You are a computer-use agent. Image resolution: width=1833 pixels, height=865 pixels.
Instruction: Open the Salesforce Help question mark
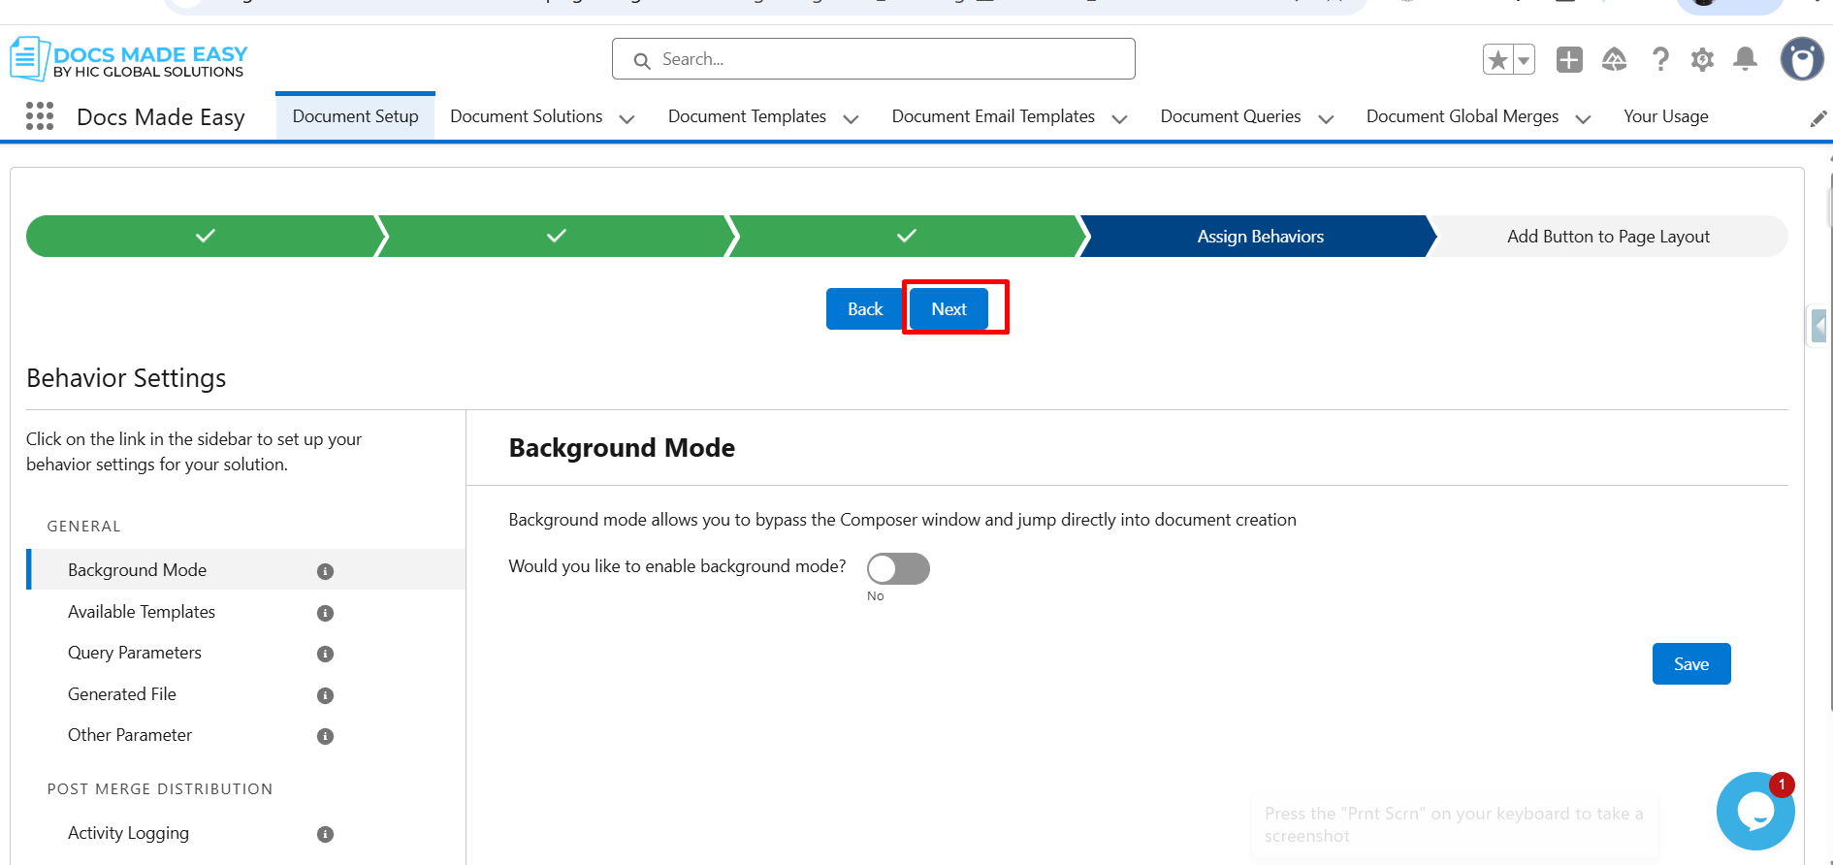1660,60
